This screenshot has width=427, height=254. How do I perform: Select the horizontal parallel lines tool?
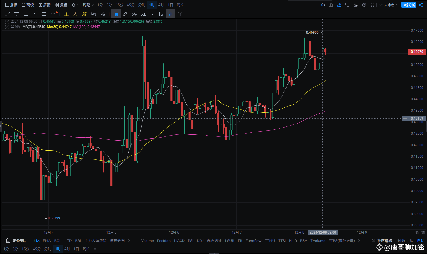17,14
